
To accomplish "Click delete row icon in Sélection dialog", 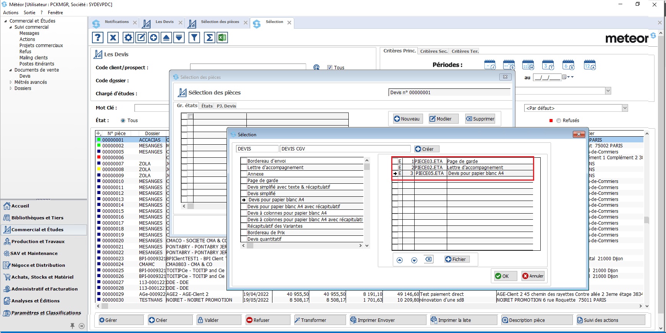I will click(429, 259).
